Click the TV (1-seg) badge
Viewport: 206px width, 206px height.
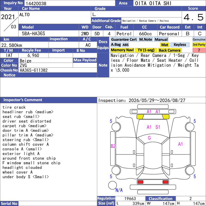146,50
